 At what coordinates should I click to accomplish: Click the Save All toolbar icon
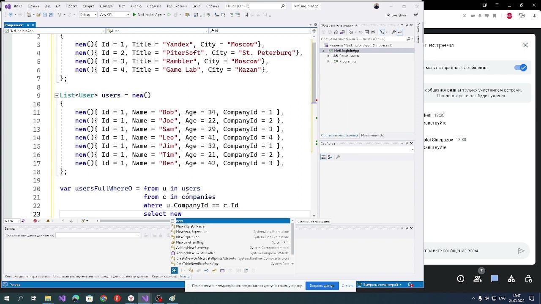click(50, 15)
